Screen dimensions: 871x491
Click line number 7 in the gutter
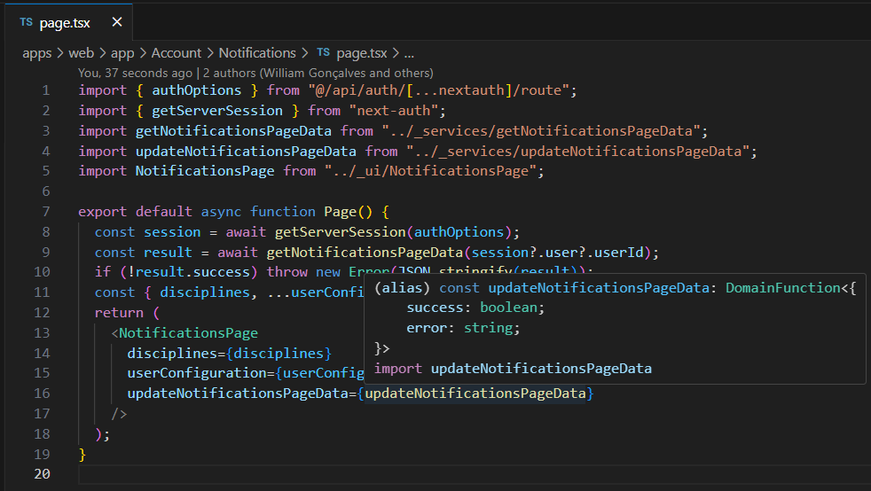(x=45, y=212)
